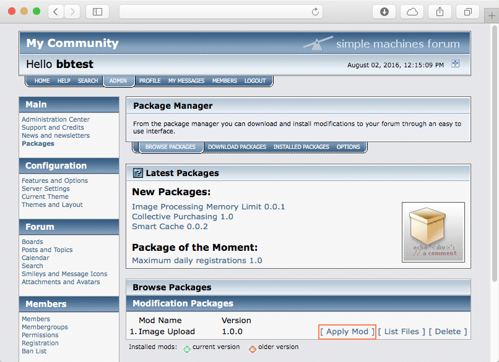
Task: Open iCloud tabs cloud icon
Action: pos(412,12)
